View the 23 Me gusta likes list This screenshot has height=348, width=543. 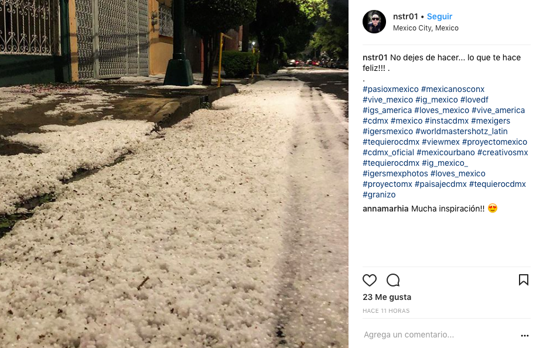pos(387,297)
